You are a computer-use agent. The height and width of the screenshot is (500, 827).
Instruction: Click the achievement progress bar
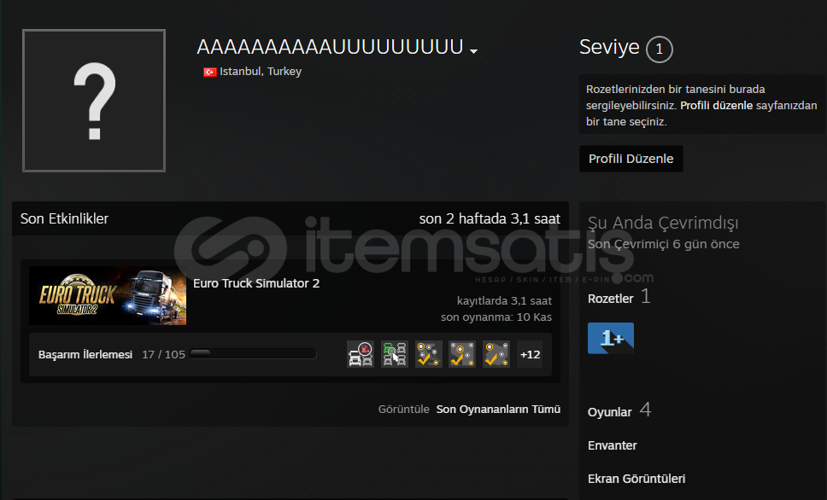(x=253, y=353)
